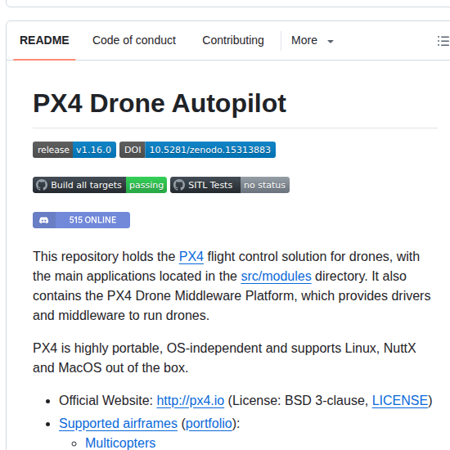Click the PX4 Drone Autopilot heading
Screen dimensions: 450x450
click(160, 104)
